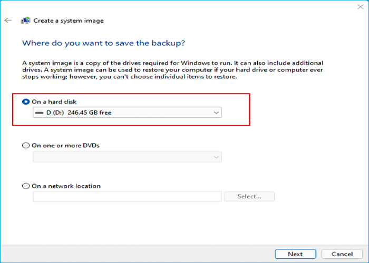Open the DVD drive dropdown list
Viewport: 369px width, 263px height.
[127, 157]
